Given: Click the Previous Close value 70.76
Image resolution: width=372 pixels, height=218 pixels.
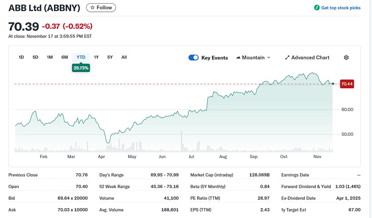Looking at the screenshot, I should click(82, 175).
